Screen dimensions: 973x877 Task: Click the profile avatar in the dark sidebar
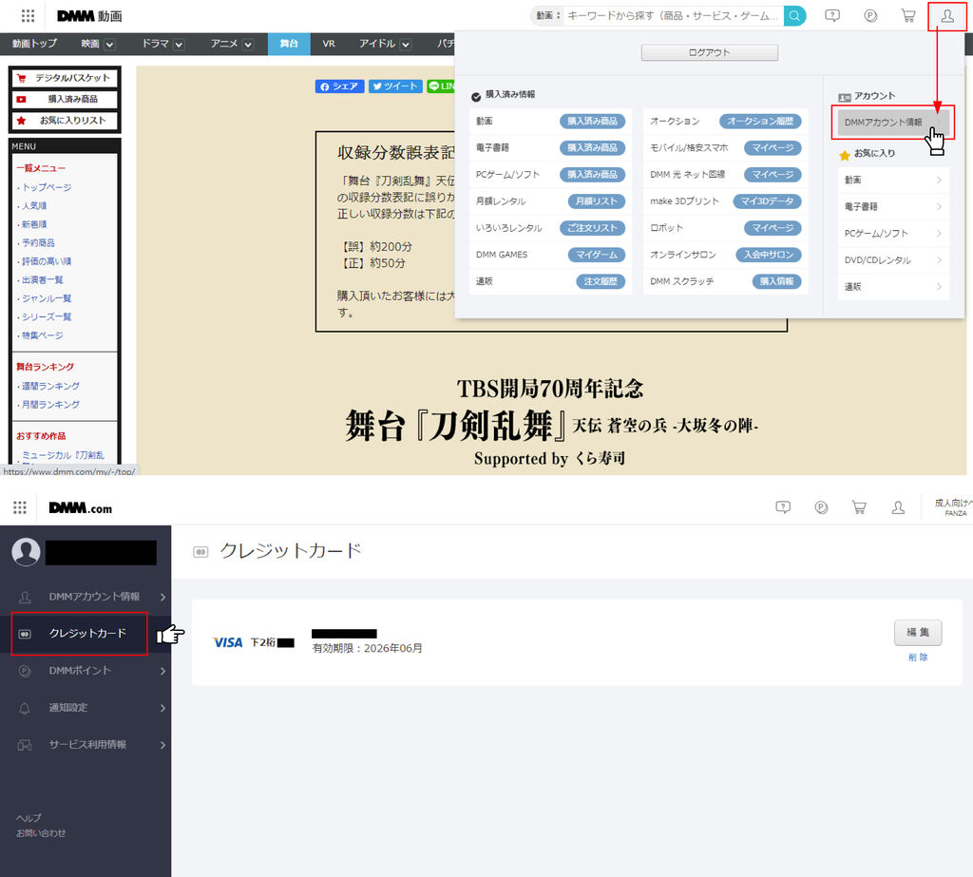(26, 552)
